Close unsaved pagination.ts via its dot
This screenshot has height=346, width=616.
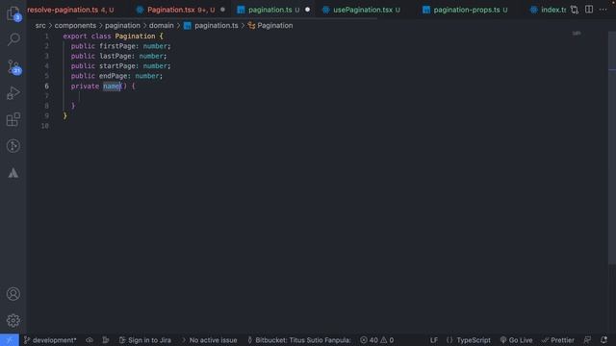click(308, 10)
